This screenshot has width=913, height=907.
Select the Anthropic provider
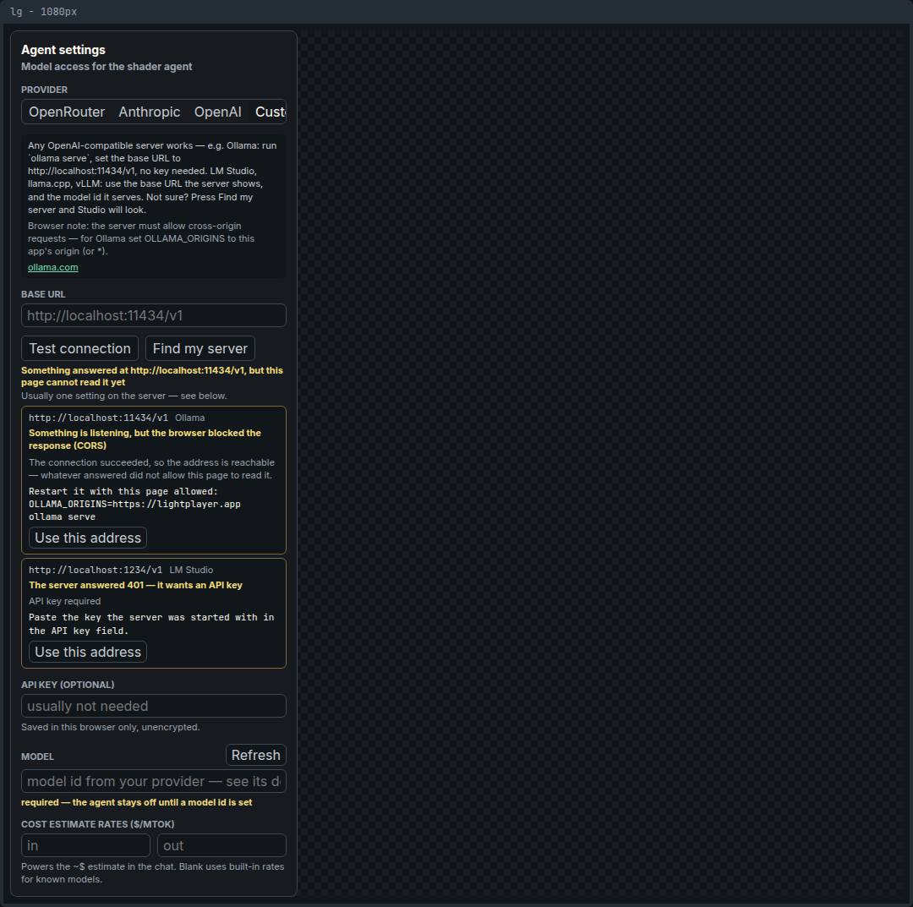[x=150, y=112]
